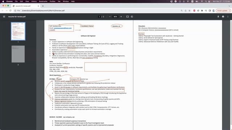The height and width of the screenshot is (130, 232).
Task: Click the email link in the resume
Action: (x=63, y=28)
